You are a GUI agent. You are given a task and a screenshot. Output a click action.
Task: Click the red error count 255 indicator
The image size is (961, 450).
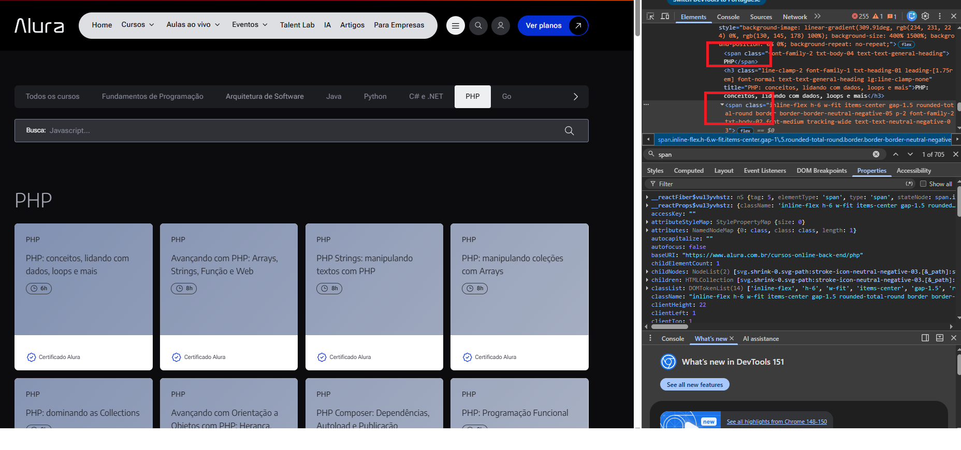861,17
